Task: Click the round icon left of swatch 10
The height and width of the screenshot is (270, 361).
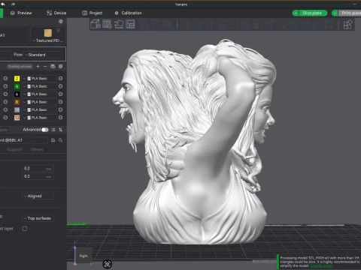Action: (x=5, y=109)
